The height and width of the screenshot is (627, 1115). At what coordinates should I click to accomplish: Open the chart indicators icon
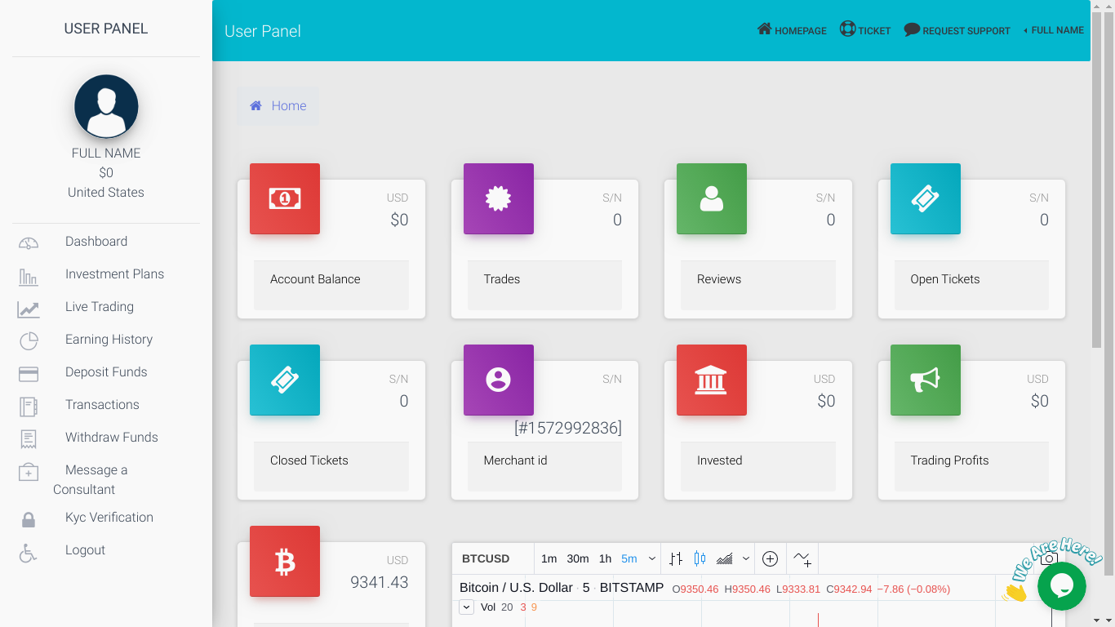pos(802,559)
